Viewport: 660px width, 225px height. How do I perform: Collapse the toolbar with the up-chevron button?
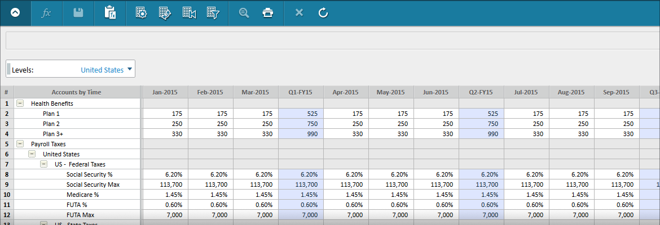pyautogui.click(x=15, y=12)
